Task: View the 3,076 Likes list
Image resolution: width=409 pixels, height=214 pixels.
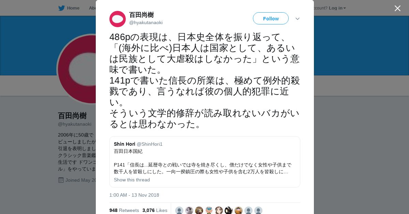Action: (x=155, y=210)
